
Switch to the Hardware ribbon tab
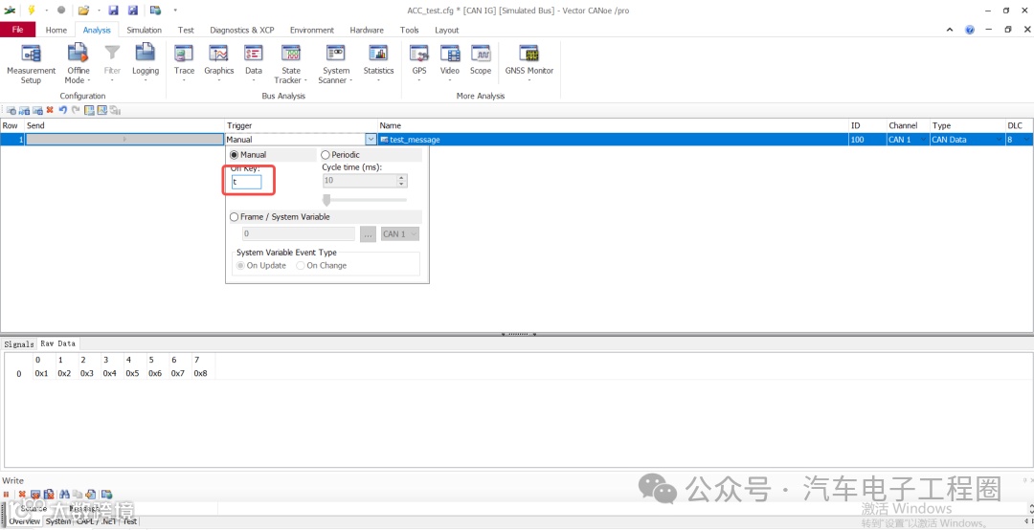[367, 30]
